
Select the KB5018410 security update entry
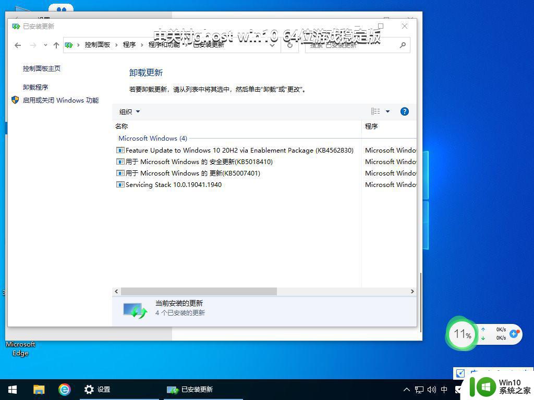click(199, 162)
